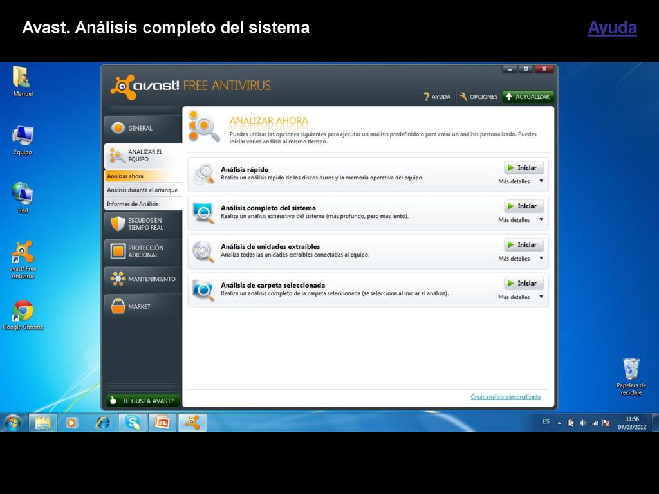This screenshot has height=494, width=659.
Task: Start Análisis completo del sistema with Iniciar
Action: point(524,206)
